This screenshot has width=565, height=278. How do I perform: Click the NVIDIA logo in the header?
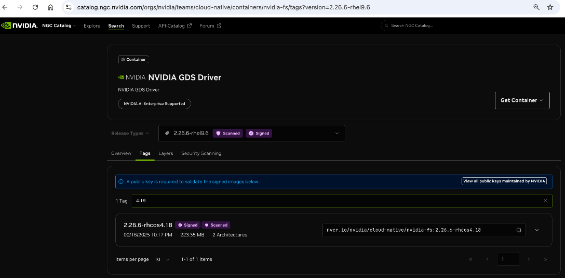coord(19,25)
